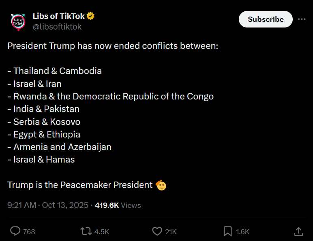313x241 pixels.
Task: Click the 21K likes count
Action: (x=171, y=232)
